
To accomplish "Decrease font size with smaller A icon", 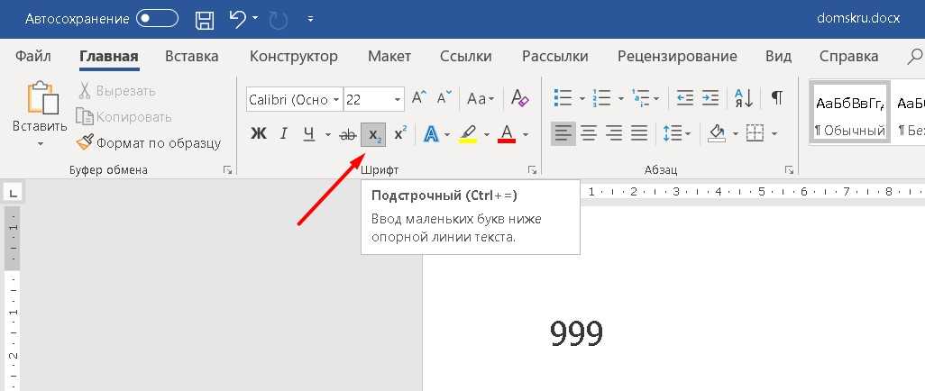I will 444,98.
